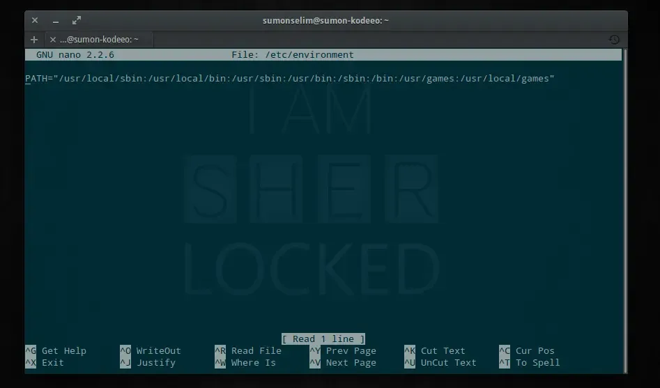Click the ^K Cut Text shortcut
This screenshot has height=388, width=660.
pyautogui.click(x=435, y=350)
